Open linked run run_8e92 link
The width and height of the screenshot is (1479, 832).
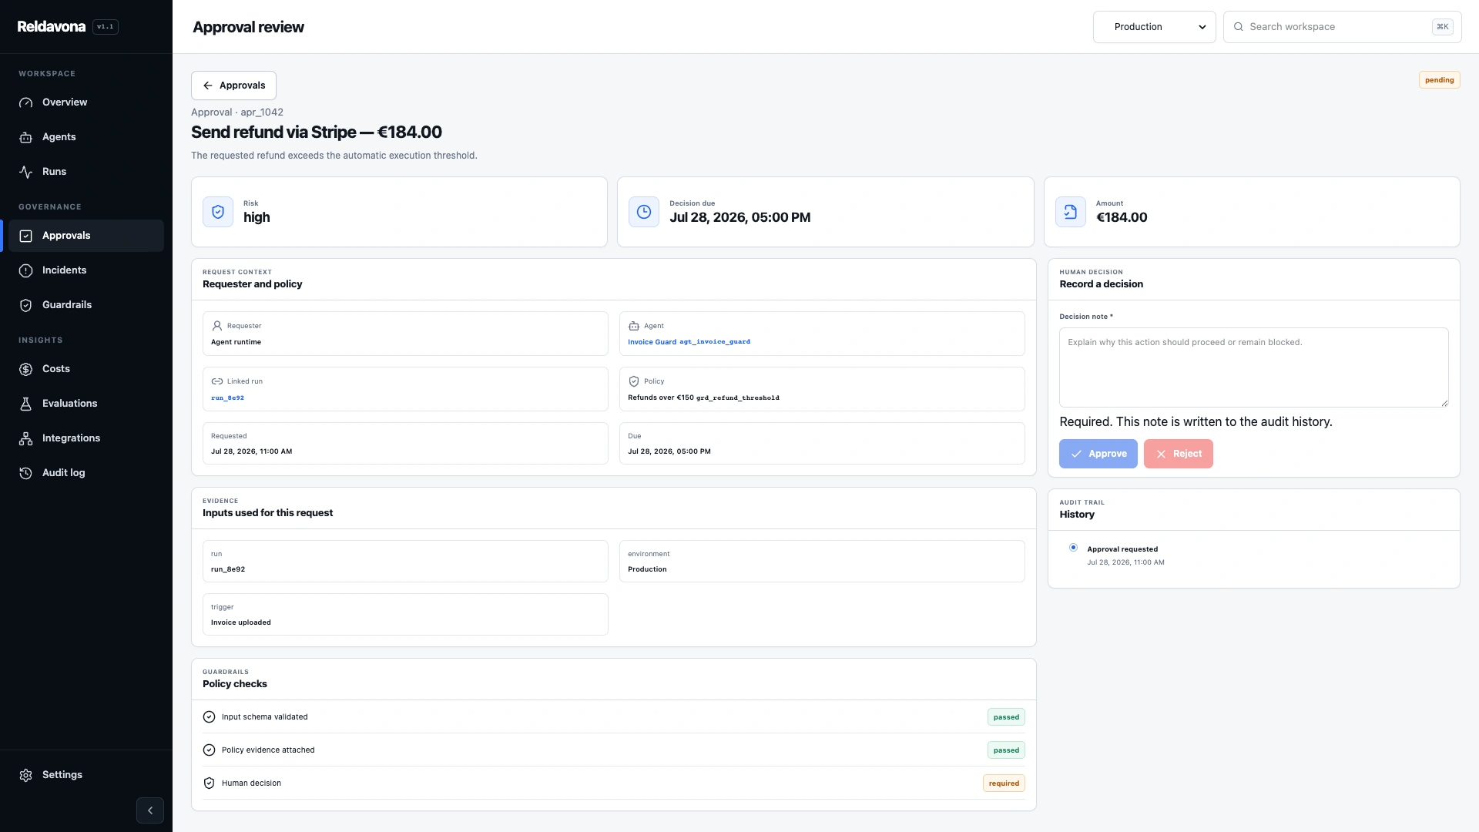point(227,398)
